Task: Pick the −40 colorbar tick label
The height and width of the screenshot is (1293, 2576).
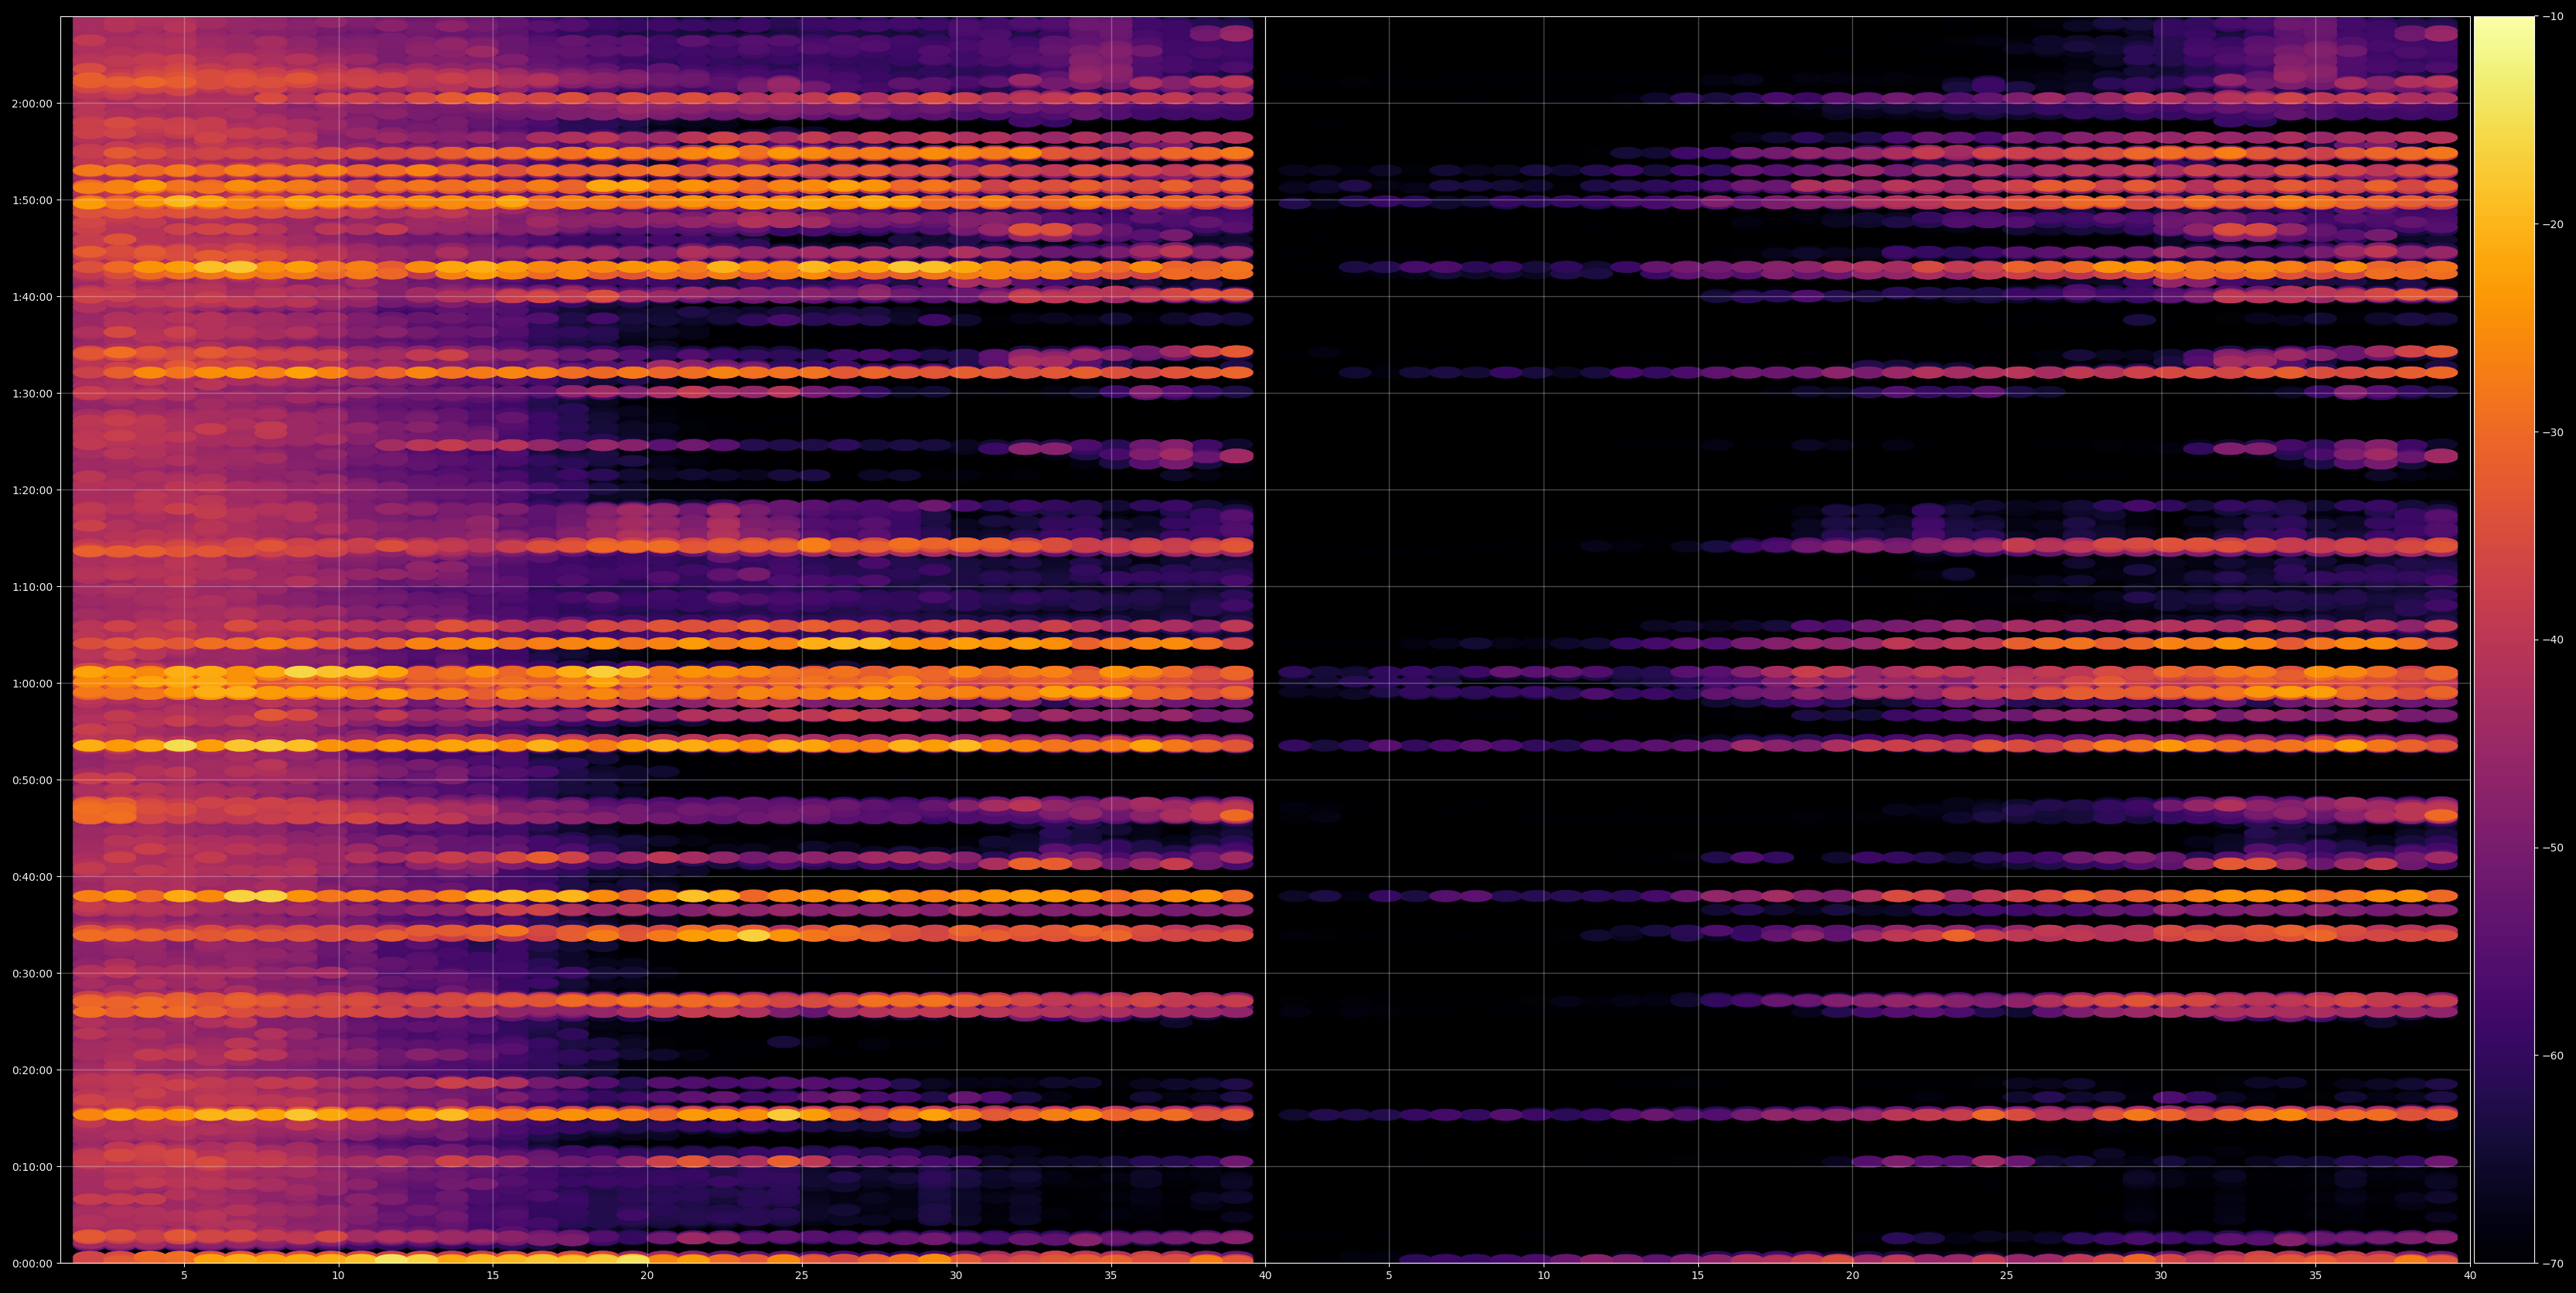Action: [2553, 640]
